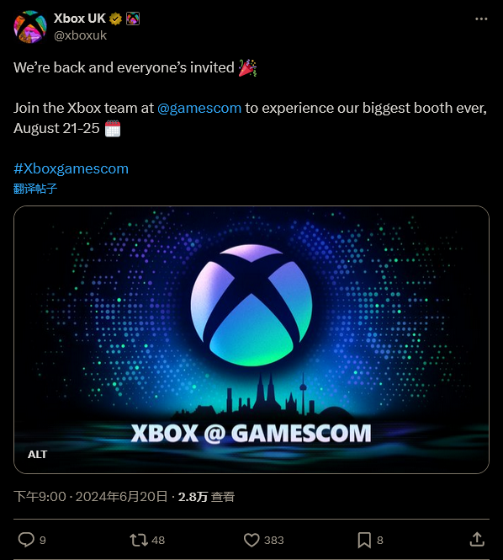Open the three-dot more options menu
Viewport: 503px width, 560px height.
481,19
